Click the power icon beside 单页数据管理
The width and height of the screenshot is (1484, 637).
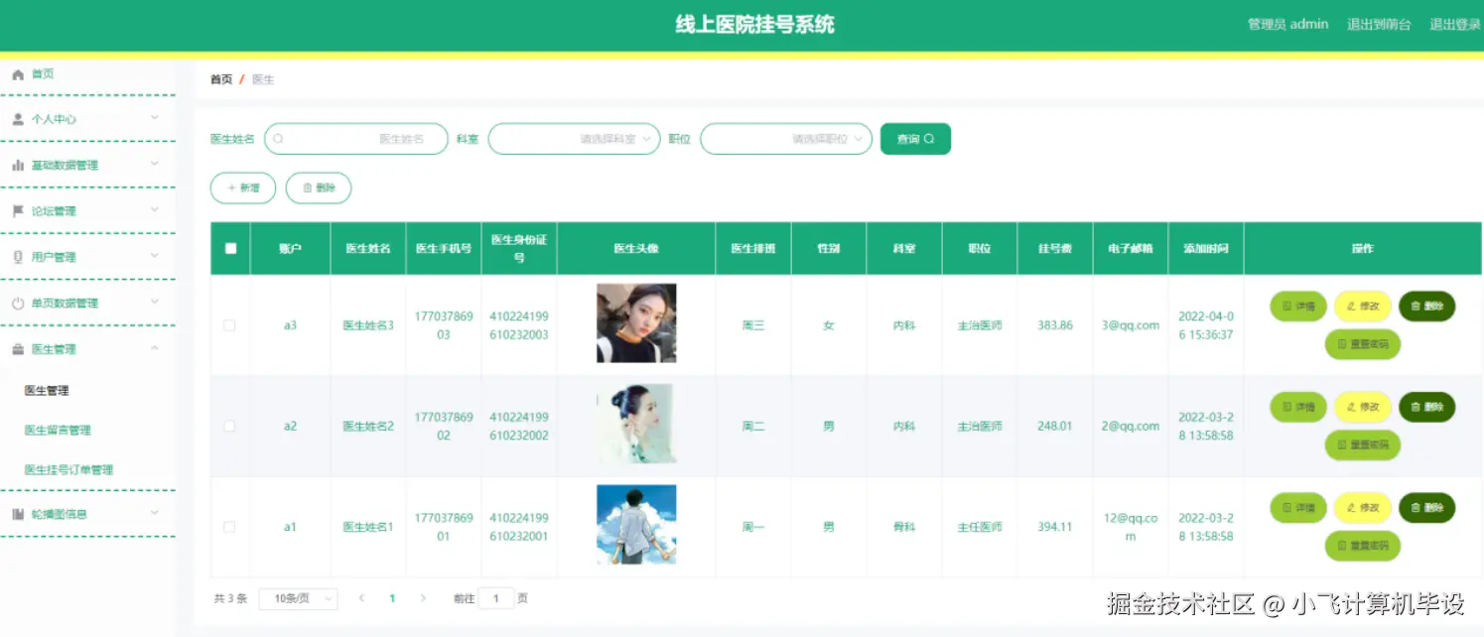[x=17, y=303]
